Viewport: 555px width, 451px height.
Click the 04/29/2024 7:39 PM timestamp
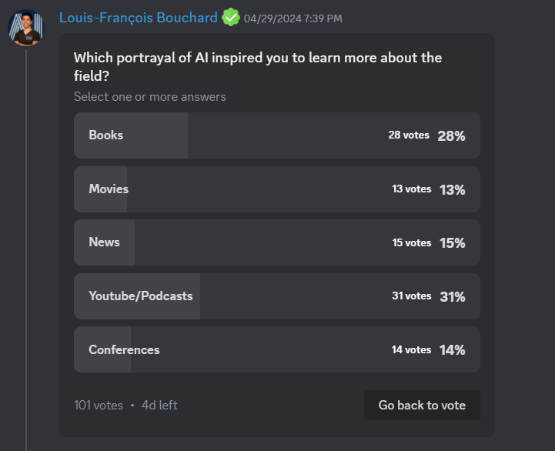[x=293, y=18]
